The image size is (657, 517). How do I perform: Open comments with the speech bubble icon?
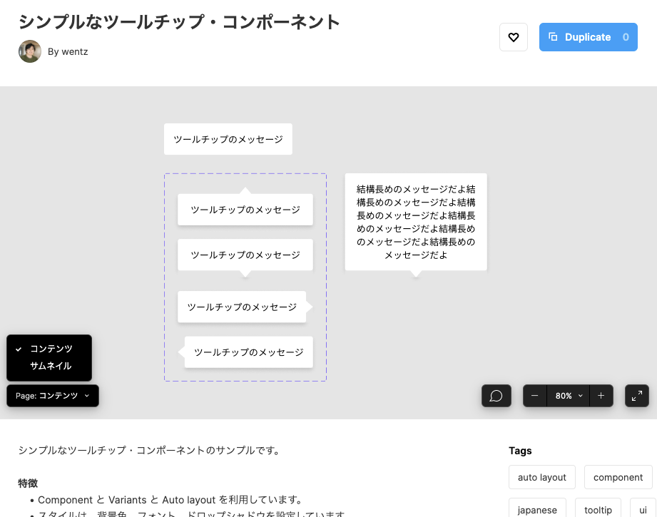pyautogui.click(x=496, y=396)
